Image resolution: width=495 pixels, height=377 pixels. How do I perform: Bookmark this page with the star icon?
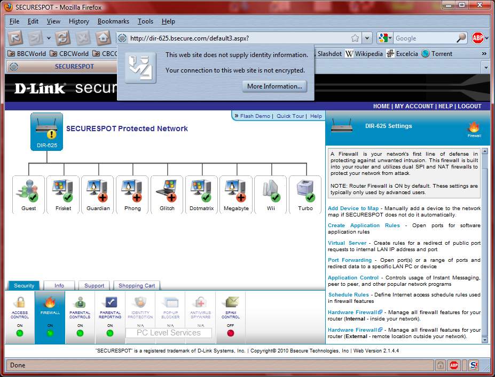pyautogui.click(x=355, y=38)
